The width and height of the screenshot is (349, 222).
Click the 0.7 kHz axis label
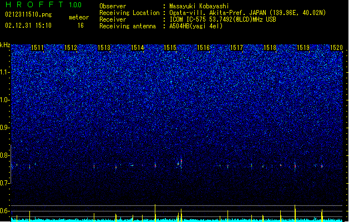coord(5,183)
